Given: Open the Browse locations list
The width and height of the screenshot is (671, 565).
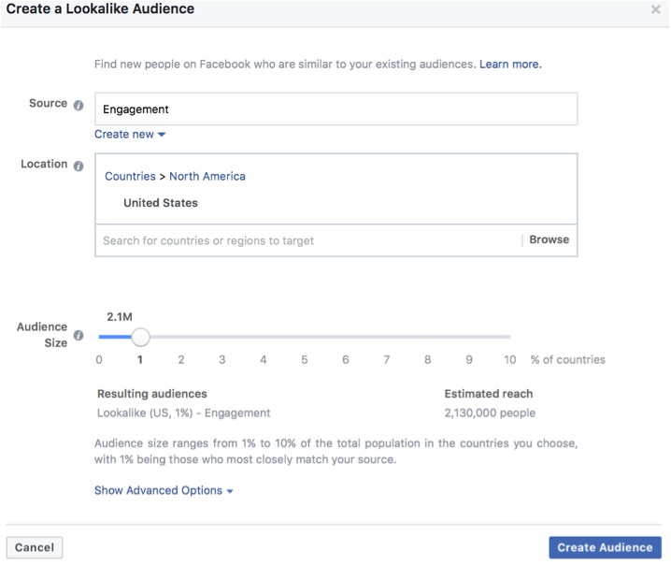Looking at the screenshot, I should click(549, 240).
